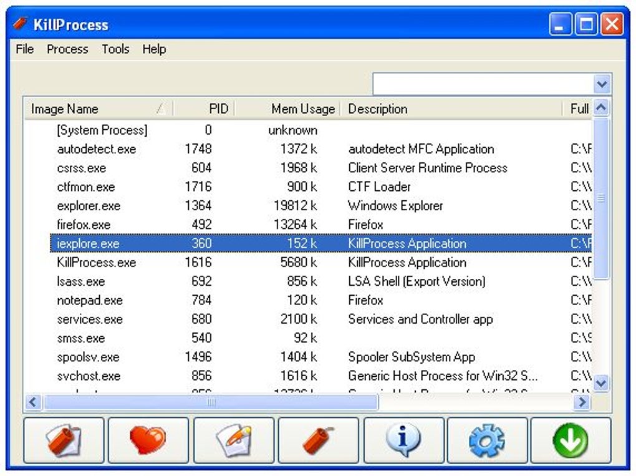Open the Help menu
Viewport: 636px width, 476px height.
[154, 49]
